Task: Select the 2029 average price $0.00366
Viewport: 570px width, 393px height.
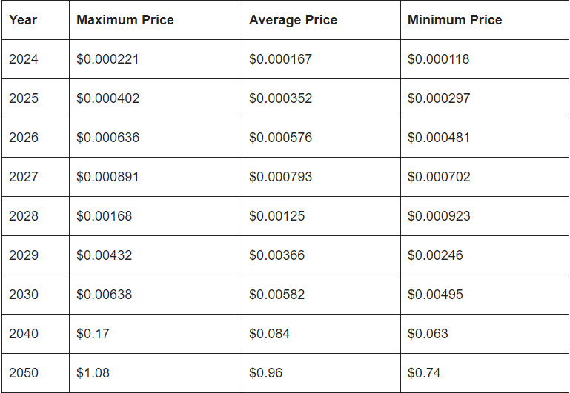Action: click(x=276, y=255)
